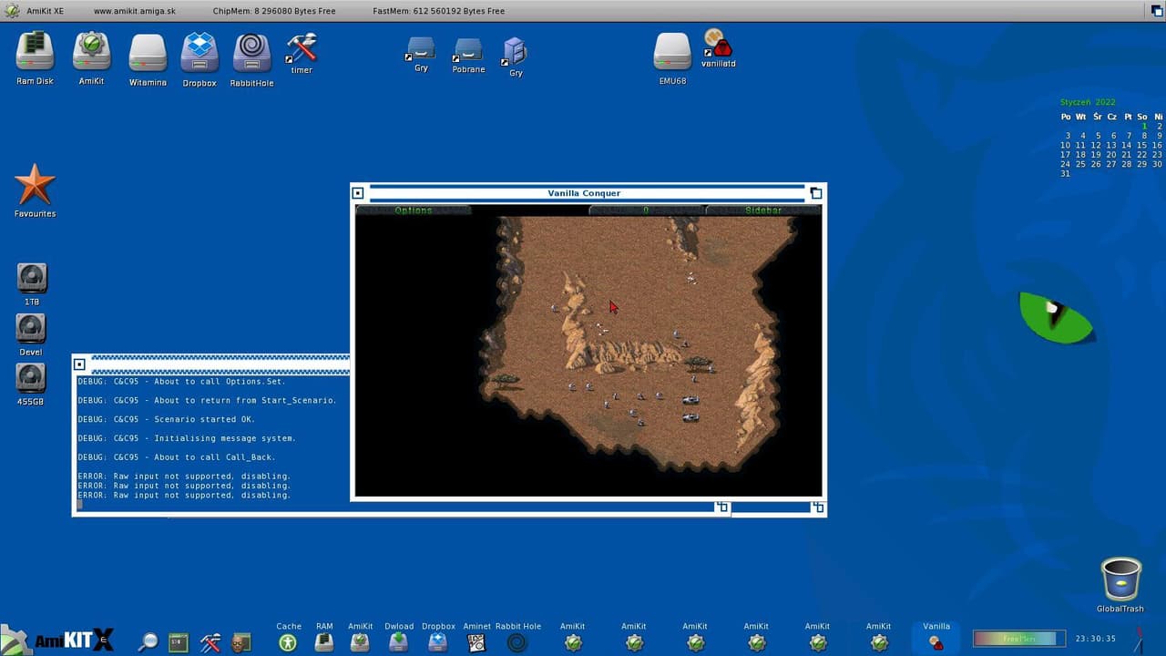Click 'Scenario started OK' debug line
Screen dimensions: 1166x656
(x=166, y=419)
